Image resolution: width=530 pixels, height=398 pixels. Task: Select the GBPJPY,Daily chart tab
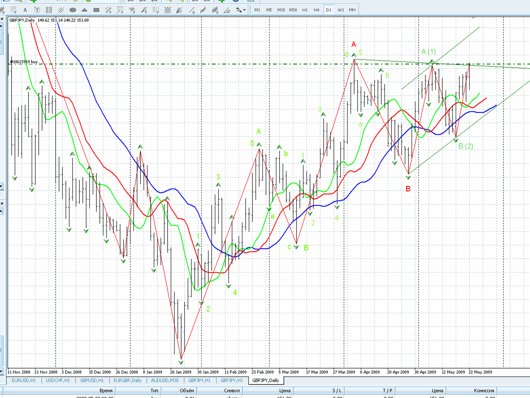tap(266, 380)
